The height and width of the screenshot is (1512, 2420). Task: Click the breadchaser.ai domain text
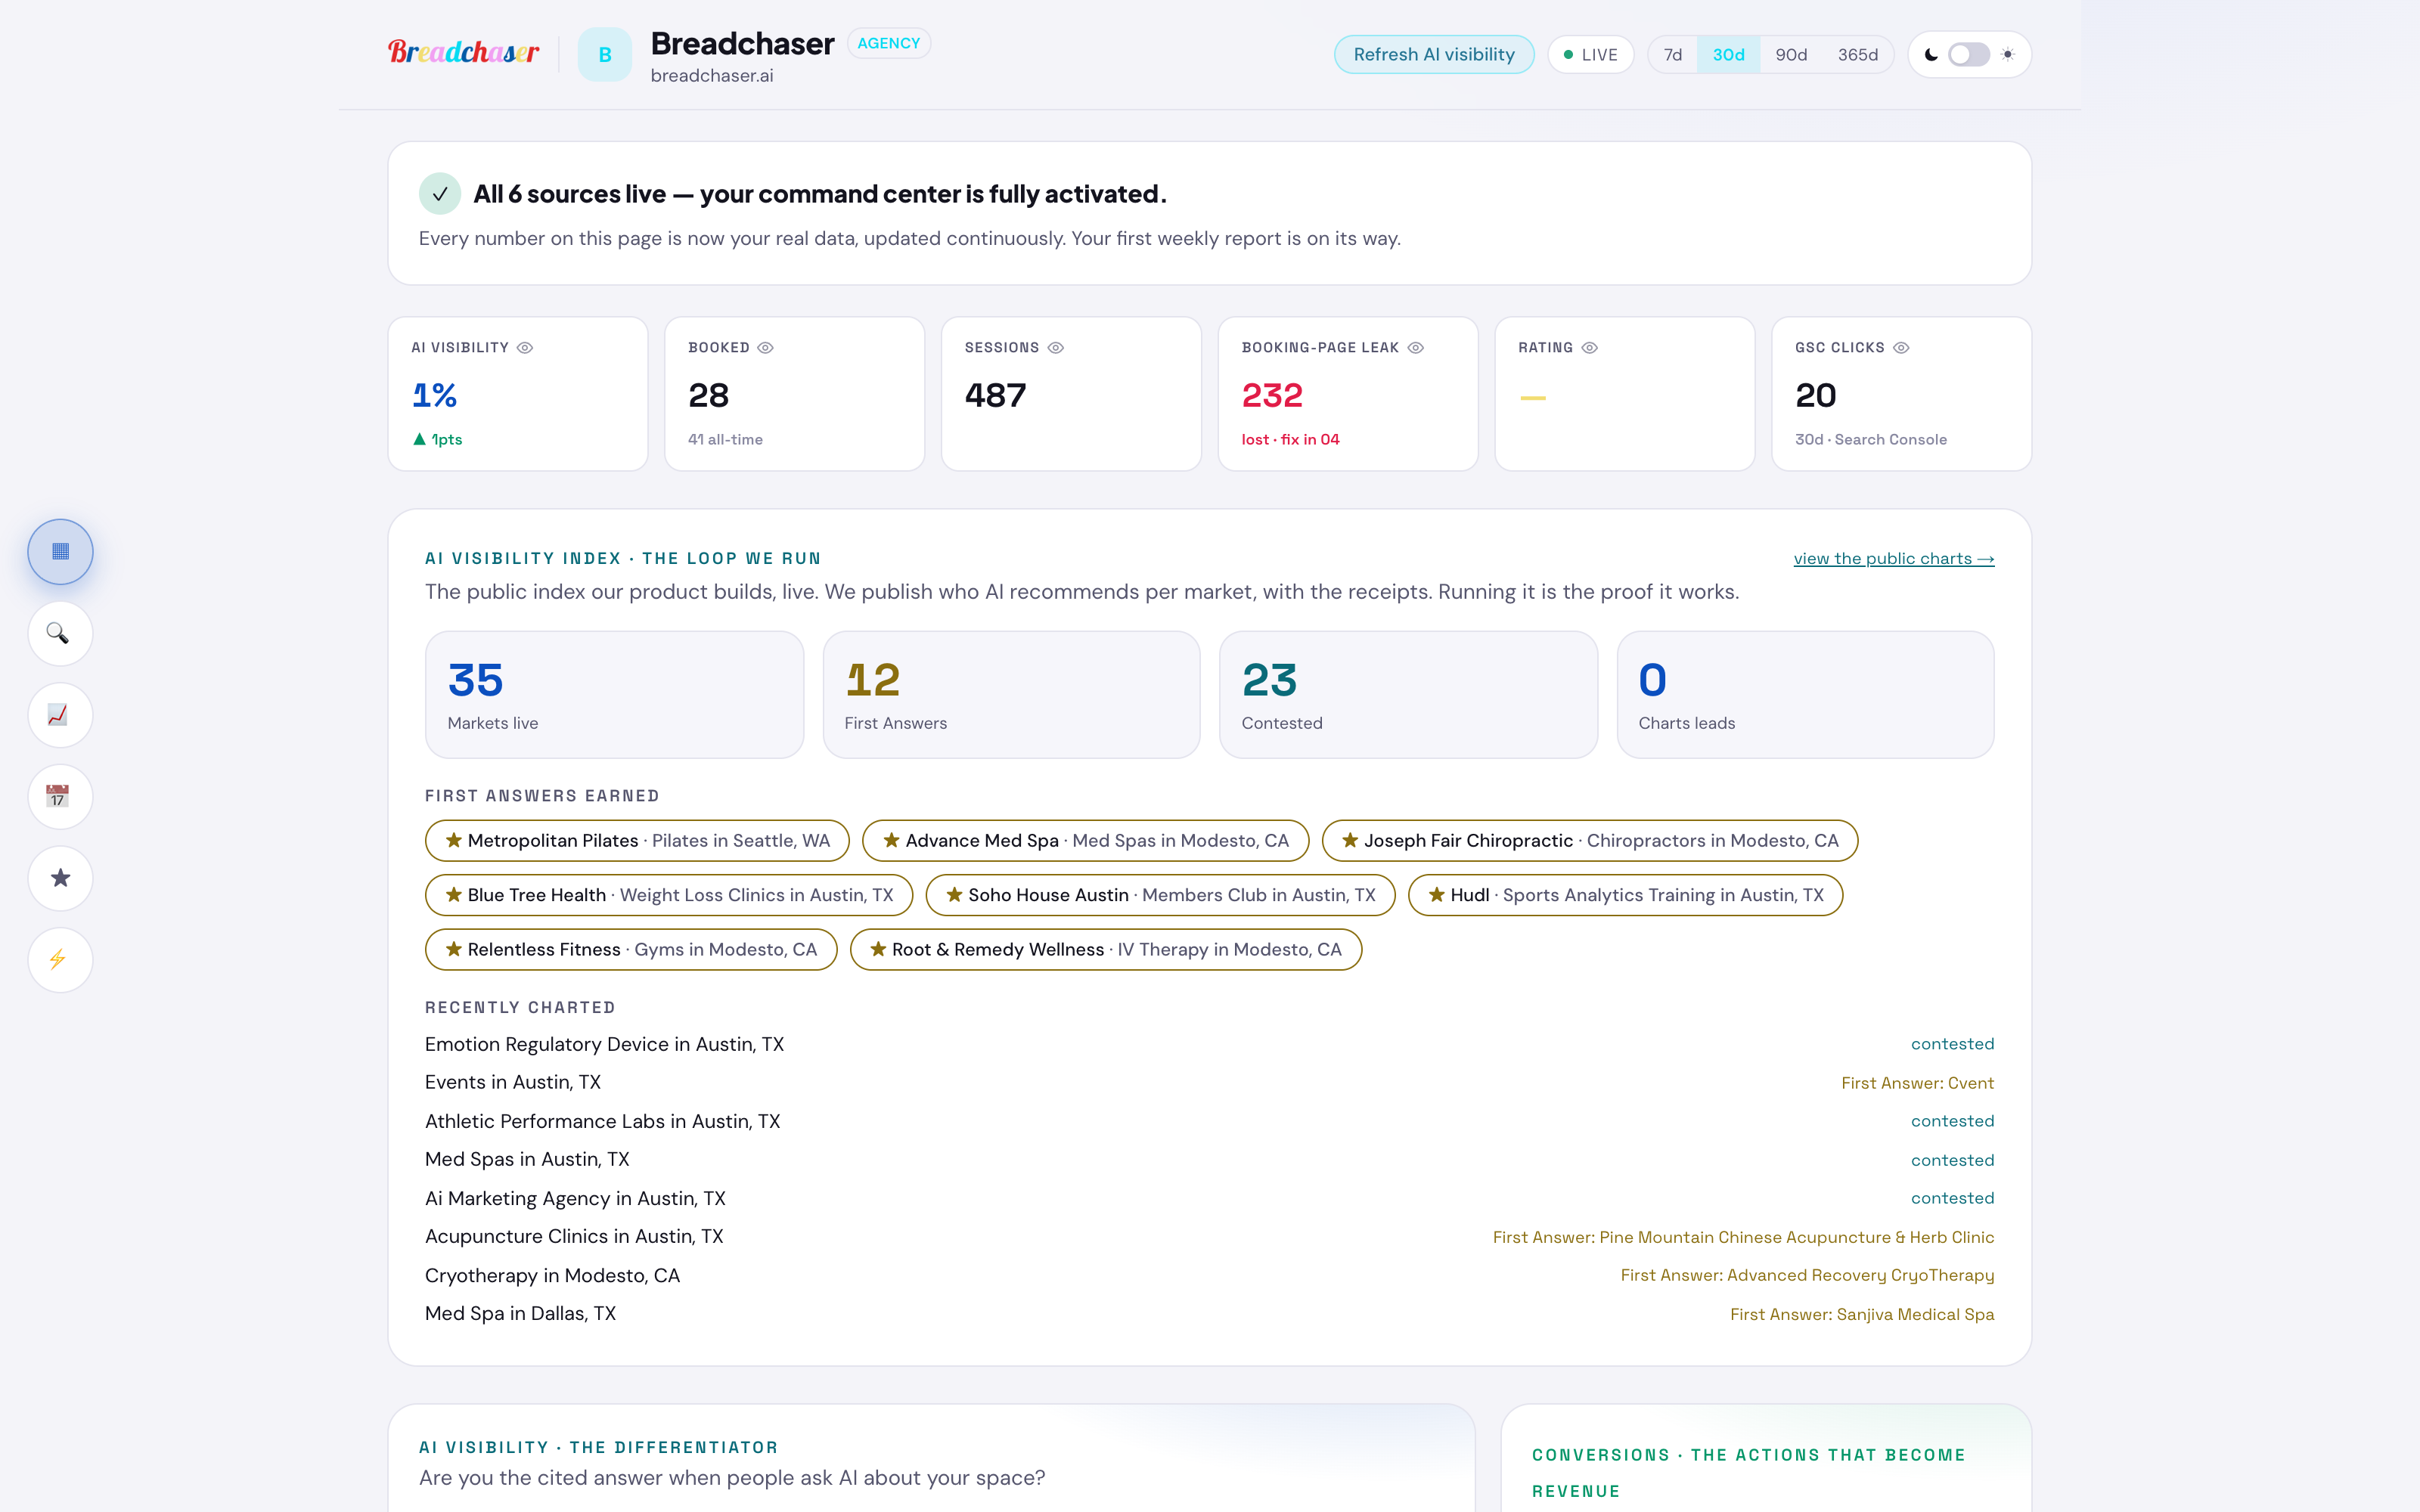click(x=711, y=76)
